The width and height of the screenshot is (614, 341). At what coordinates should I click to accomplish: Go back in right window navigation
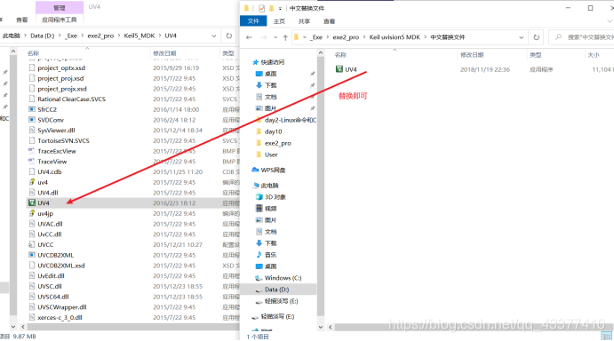(x=249, y=37)
